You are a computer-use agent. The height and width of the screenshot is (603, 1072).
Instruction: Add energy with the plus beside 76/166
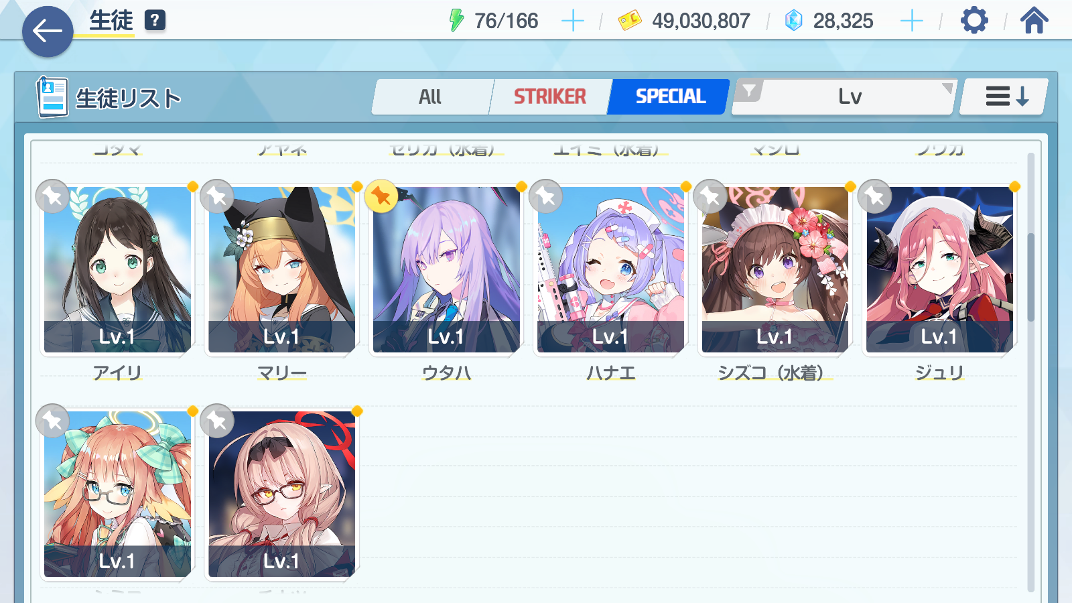572,21
